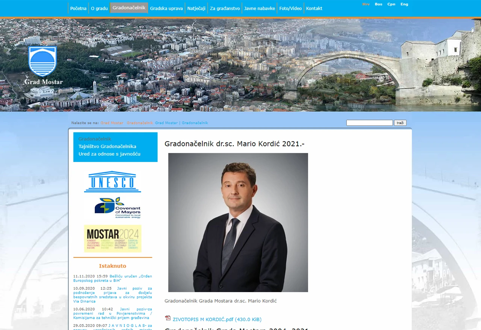Click the date 10.09.2020 12:25
Screen dimensions: 481x330
point(92,288)
